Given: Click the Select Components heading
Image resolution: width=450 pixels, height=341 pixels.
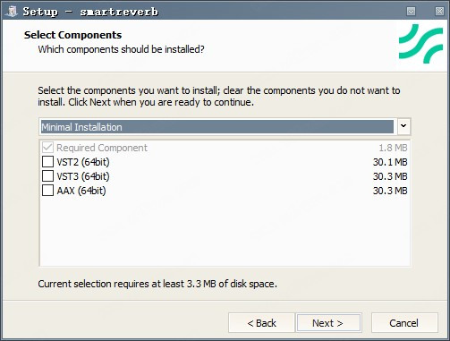Looking at the screenshot, I should (x=72, y=35).
